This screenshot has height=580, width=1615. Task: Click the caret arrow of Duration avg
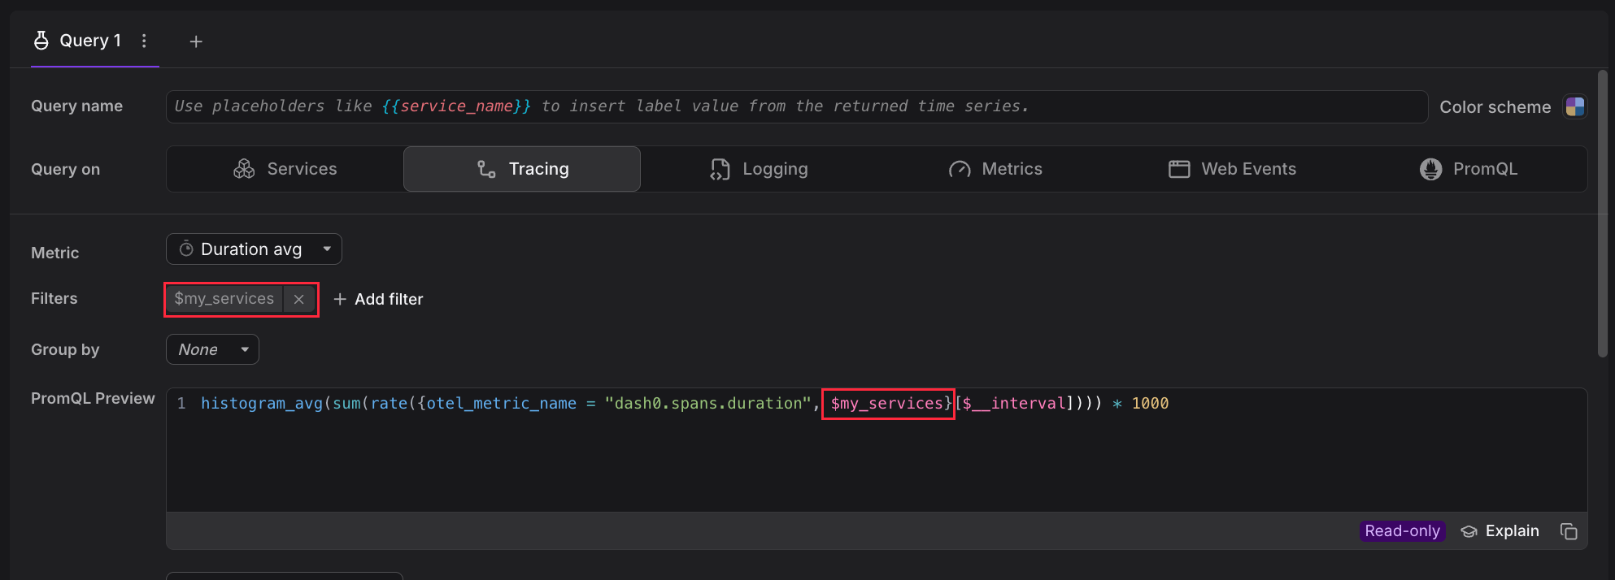[327, 249]
